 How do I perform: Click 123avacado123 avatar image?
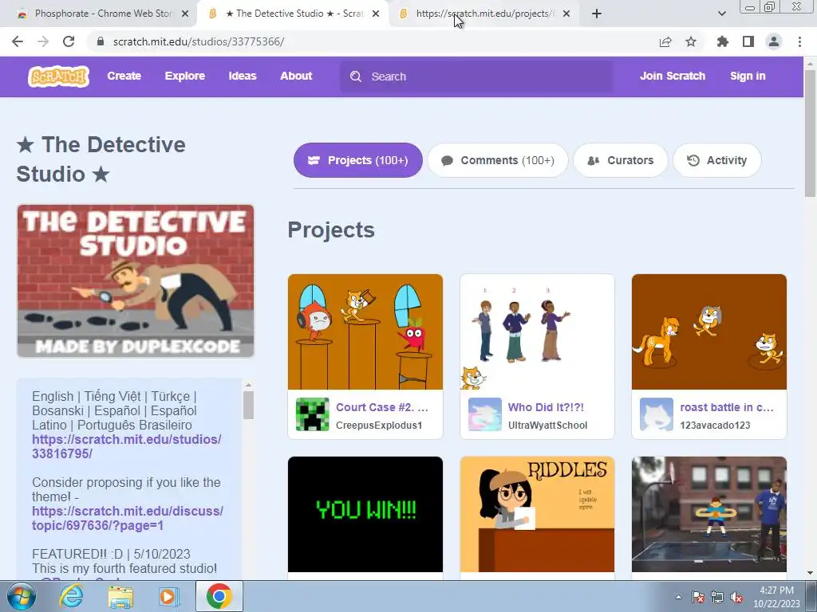pos(657,414)
